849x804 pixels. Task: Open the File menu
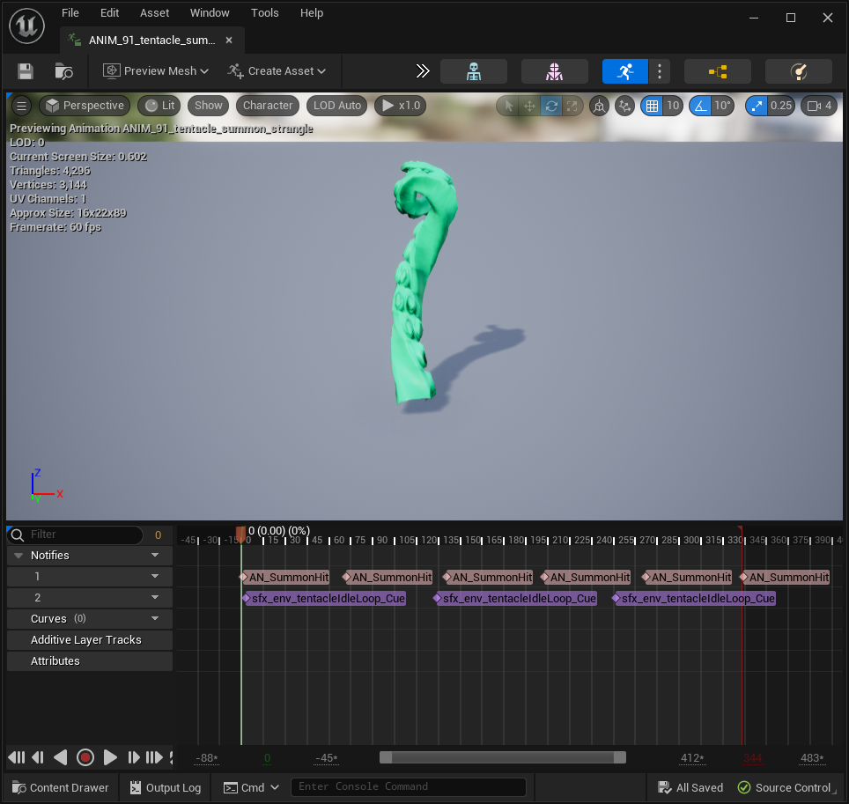(x=70, y=13)
